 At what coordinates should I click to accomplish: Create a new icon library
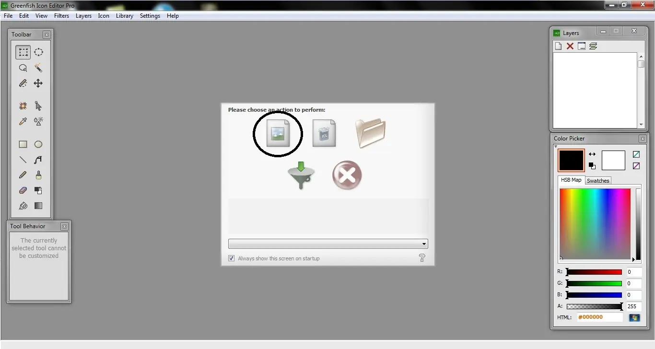324,133
